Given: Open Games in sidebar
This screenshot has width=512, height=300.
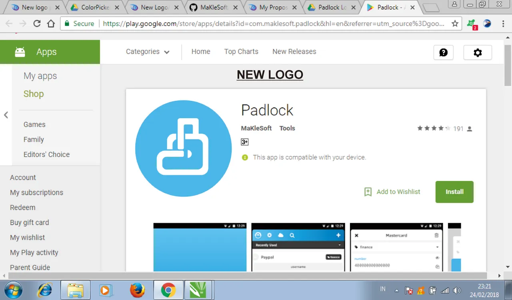Looking at the screenshot, I should pos(34,124).
